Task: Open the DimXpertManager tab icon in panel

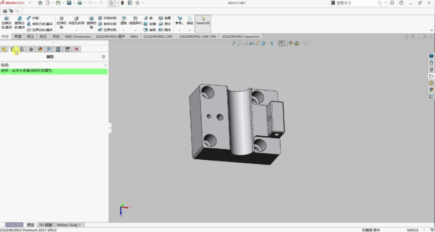Action: pos(31,49)
